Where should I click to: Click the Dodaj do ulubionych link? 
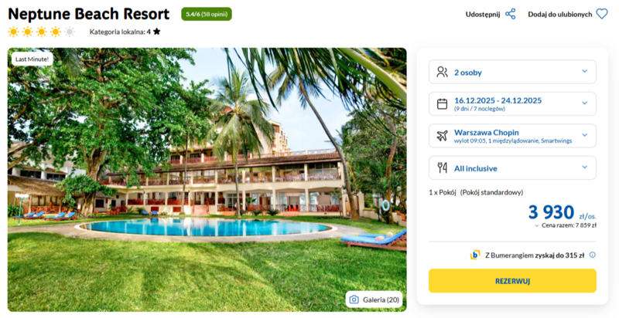(559, 14)
